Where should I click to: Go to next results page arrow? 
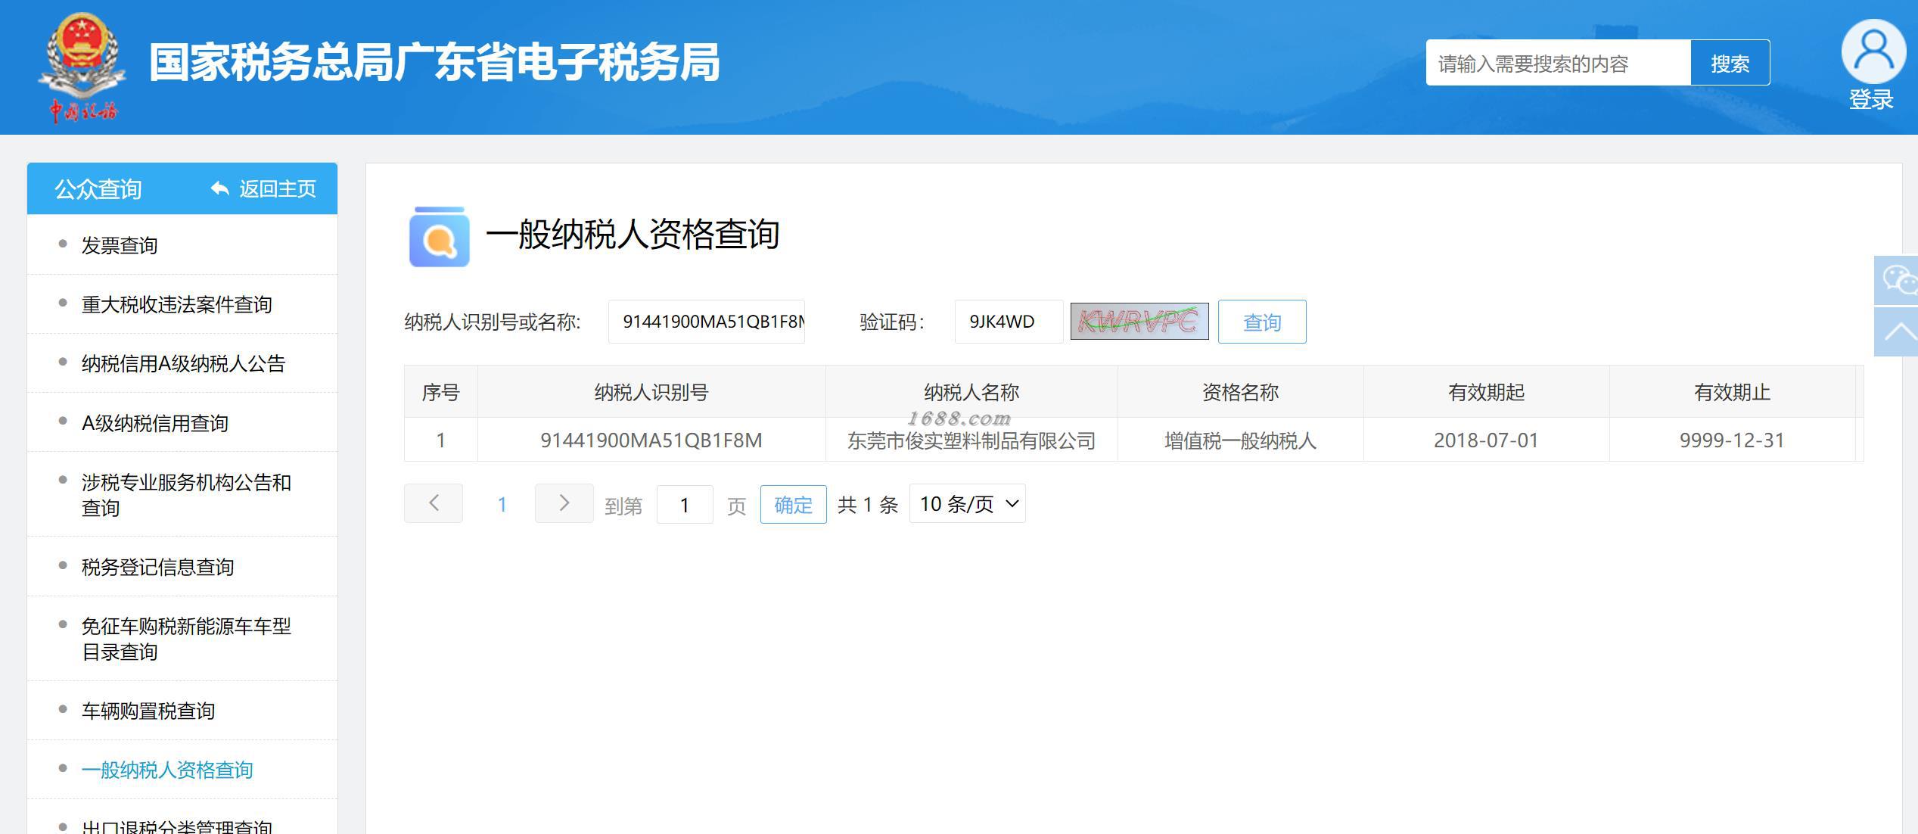[564, 503]
